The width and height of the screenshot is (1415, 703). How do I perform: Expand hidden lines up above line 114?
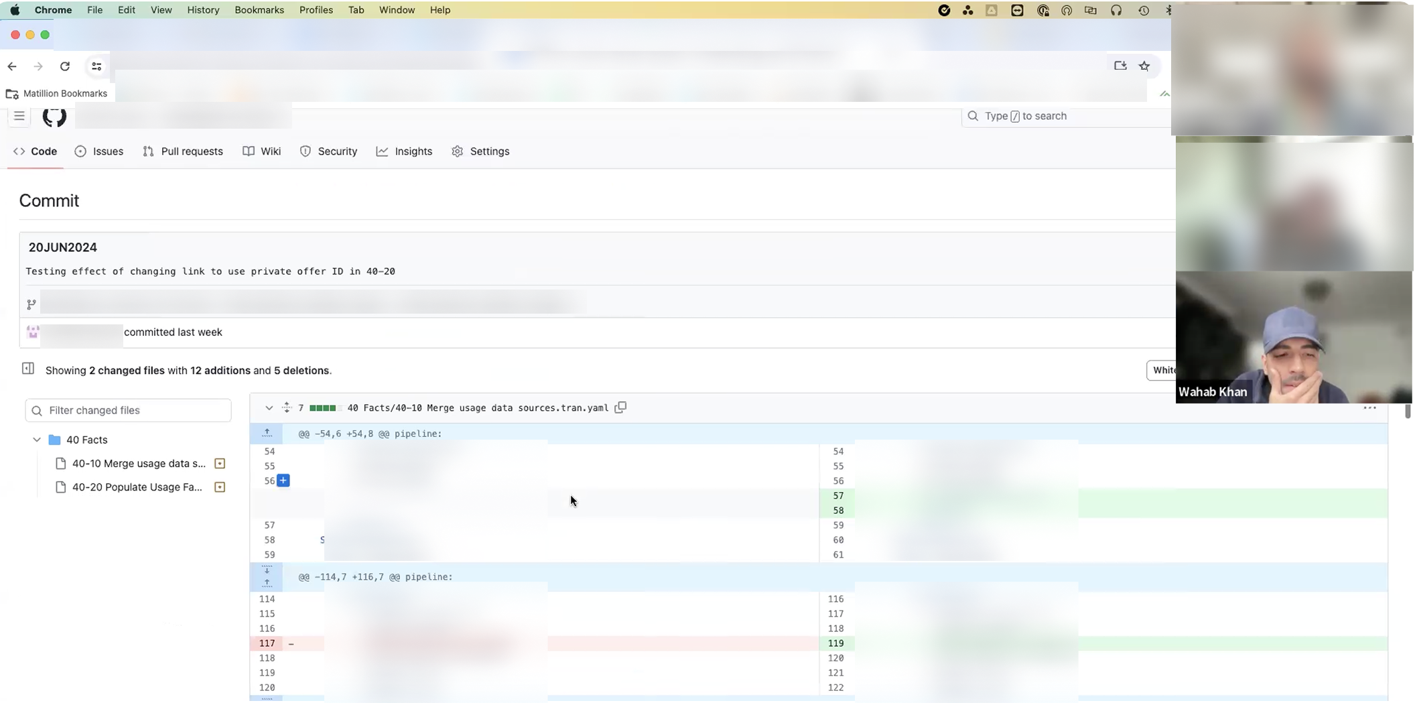(267, 584)
